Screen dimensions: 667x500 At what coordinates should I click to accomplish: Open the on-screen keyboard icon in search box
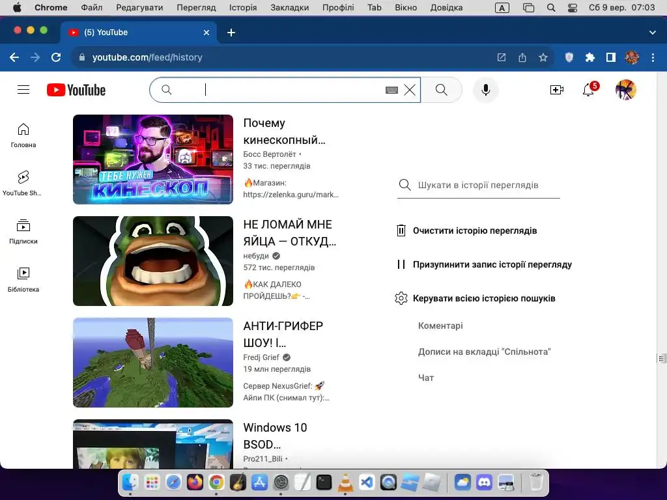391,90
